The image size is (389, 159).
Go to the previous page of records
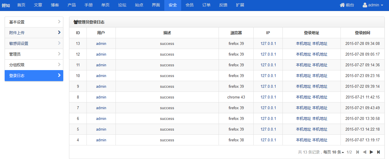click(x=365, y=152)
